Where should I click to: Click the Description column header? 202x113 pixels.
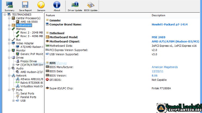[158, 15]
